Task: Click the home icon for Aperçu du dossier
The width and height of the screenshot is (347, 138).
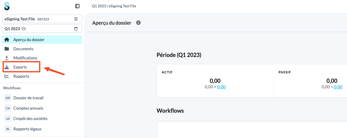Action: coord(7,40)
